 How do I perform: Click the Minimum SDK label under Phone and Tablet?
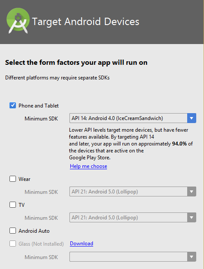click(x=41, y=119)
